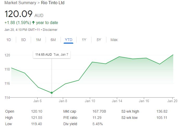Select the highlighted YTD tab

pos(68,40)
